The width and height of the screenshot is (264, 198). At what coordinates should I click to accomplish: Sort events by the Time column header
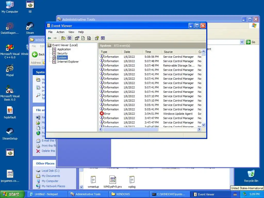[x=152, y=52]
